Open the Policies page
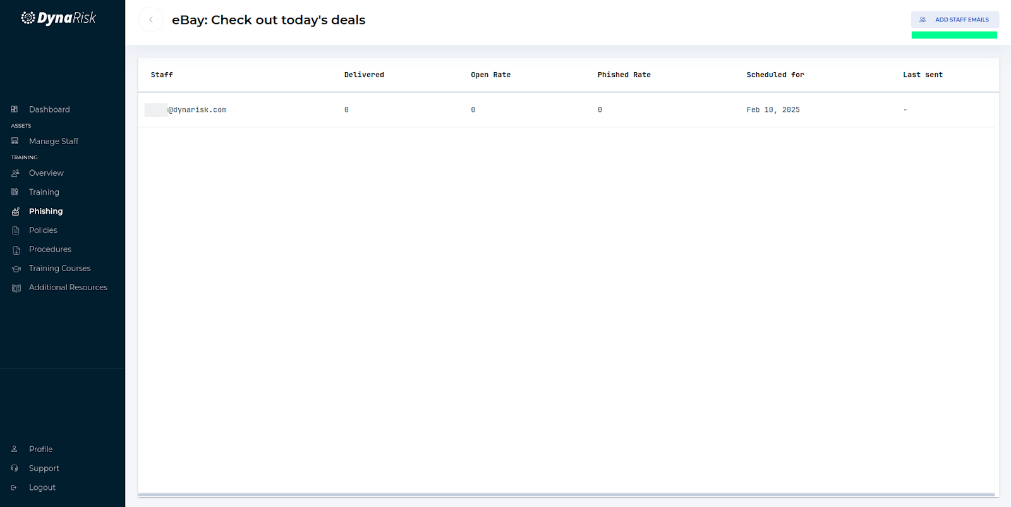Viewport: 1011px width, 507px height. 43,230
